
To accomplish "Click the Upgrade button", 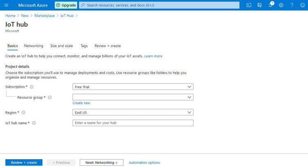I will (x=66, y=5).
